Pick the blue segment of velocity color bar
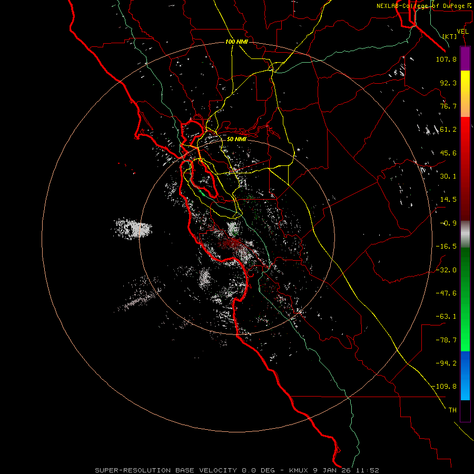Screen dimensions: 474x474 click(x=465, y=376)
